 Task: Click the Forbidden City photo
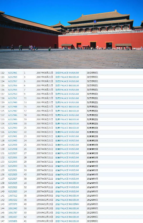coord(71,34)
